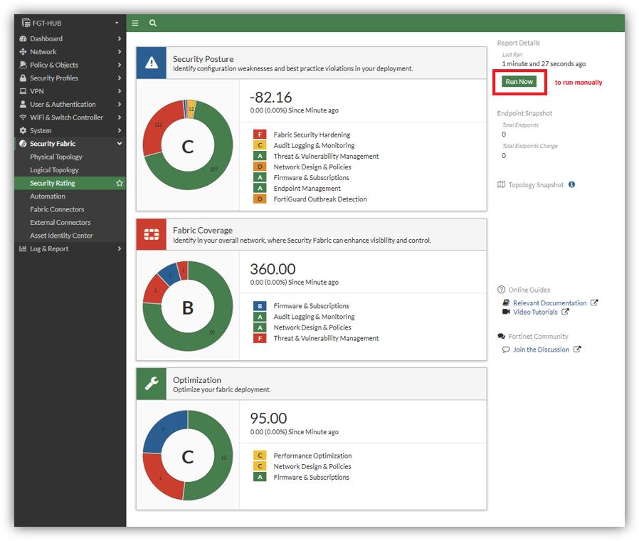Expand the Log & Report chevron
Screen dimensions: 639x541
point(120,248)
